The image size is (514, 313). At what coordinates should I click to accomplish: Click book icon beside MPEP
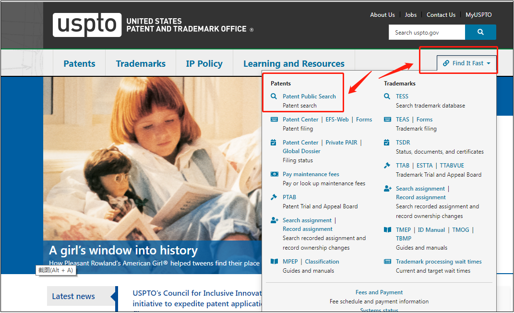click(274, 262)
